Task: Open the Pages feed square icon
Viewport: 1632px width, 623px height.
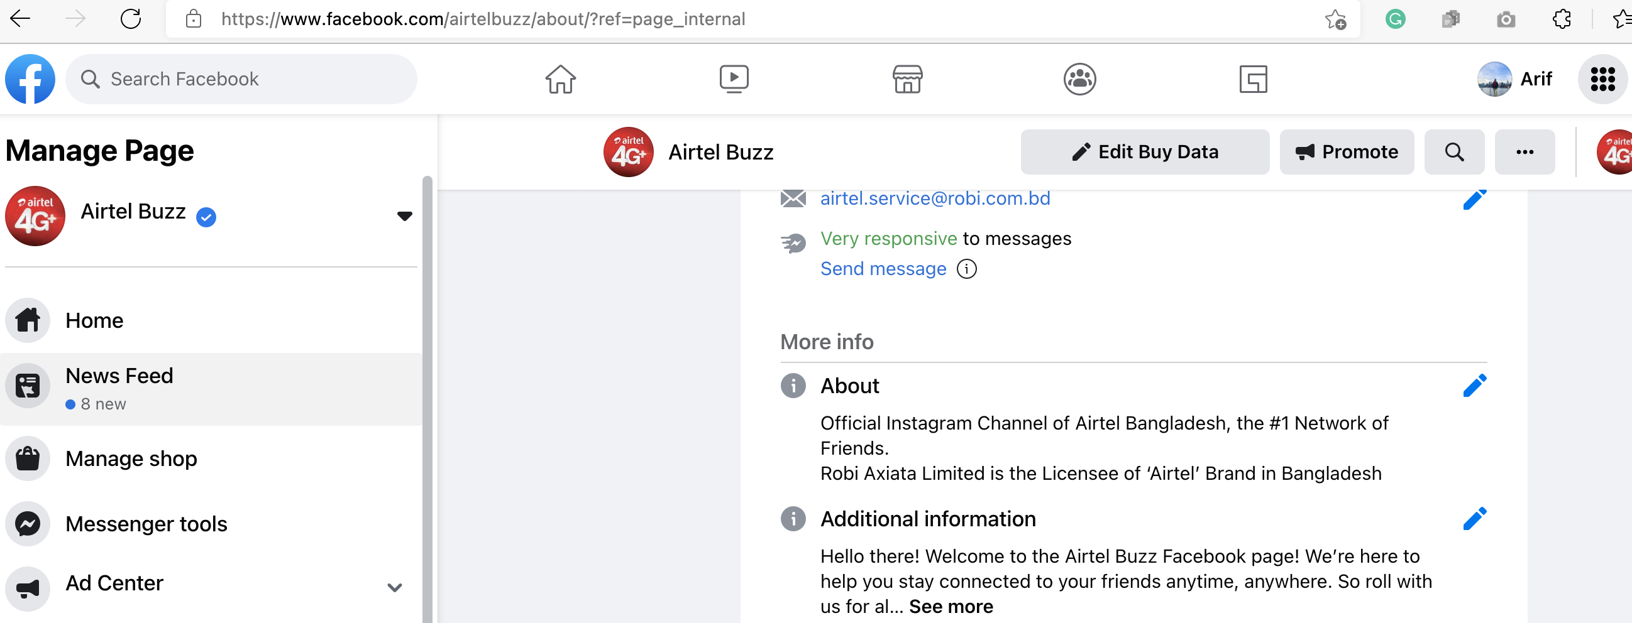Action: coord(1253,79)
